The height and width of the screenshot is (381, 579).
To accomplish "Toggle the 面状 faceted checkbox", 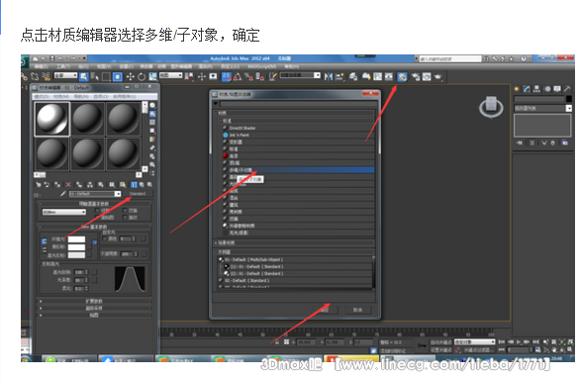I will point(125,217).
